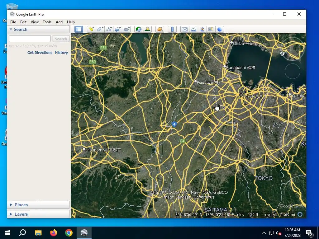
Task: Open the Tools menu
Action: click(47, 22)
